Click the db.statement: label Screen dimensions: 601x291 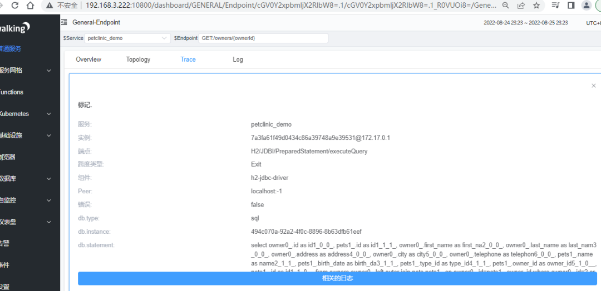click(96, 245)
